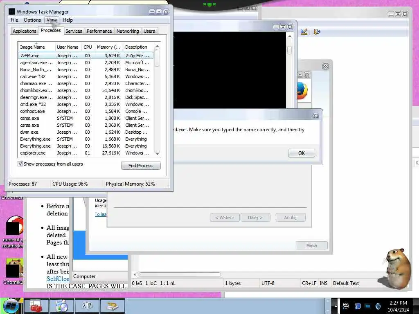
Task: Open Task Manager View menu
Action: (x=52, y=20)
